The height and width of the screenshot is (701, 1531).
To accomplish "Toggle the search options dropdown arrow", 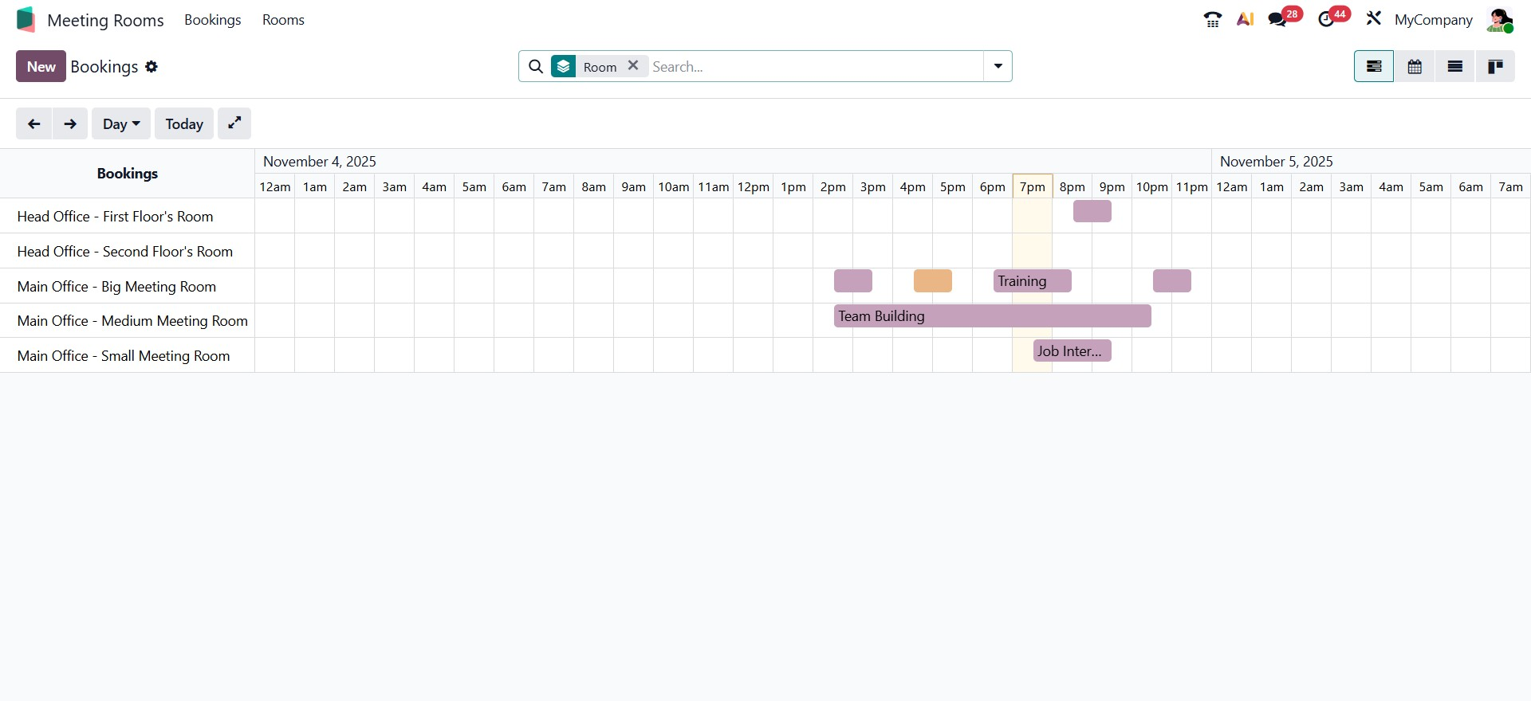I will [x=998, y=66].
